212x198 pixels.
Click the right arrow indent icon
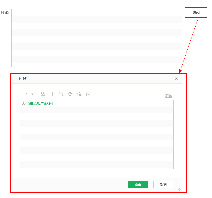point(25,94)
